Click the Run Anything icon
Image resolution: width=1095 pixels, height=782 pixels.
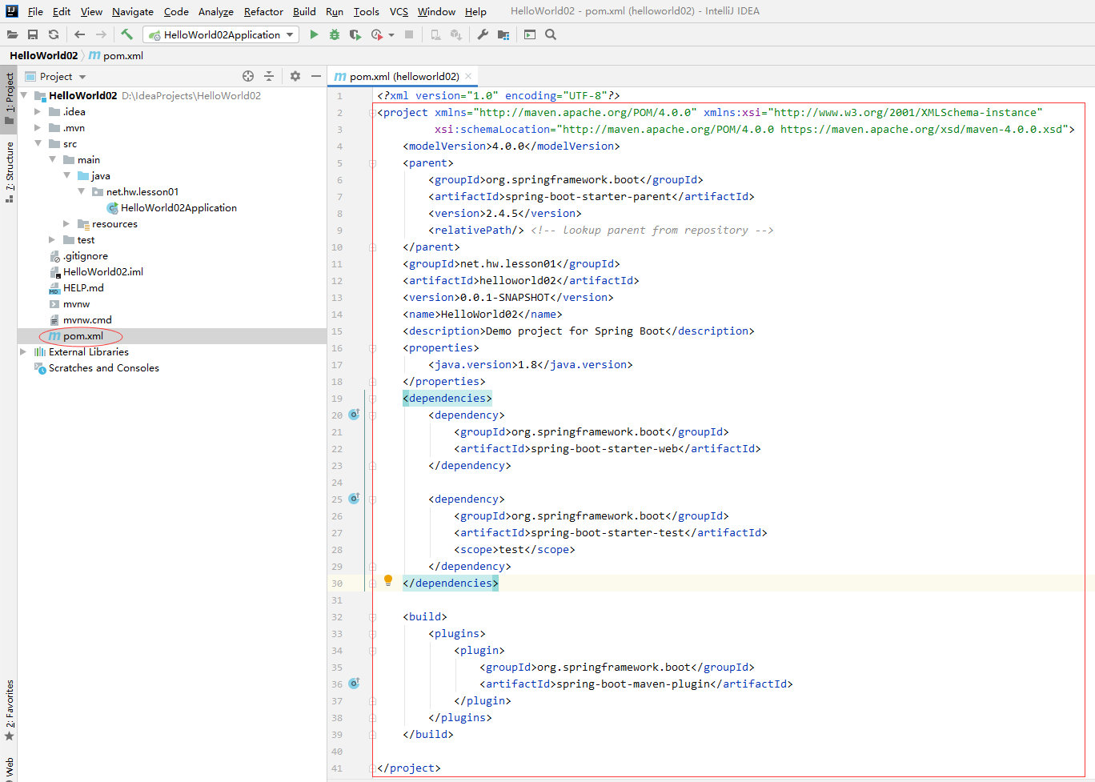click(x=530, y=34)
